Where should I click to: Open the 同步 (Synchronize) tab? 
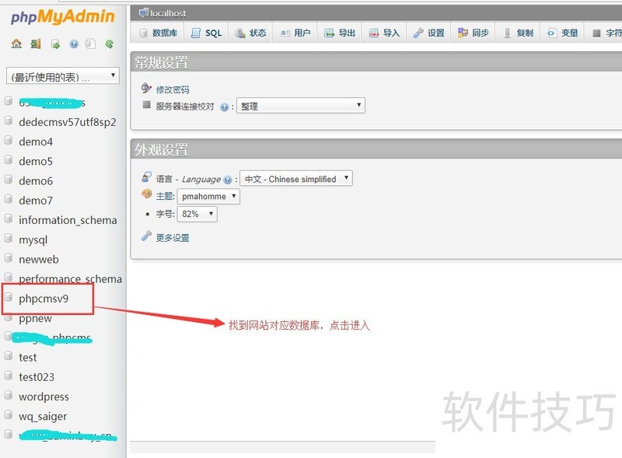pos(473,33)
